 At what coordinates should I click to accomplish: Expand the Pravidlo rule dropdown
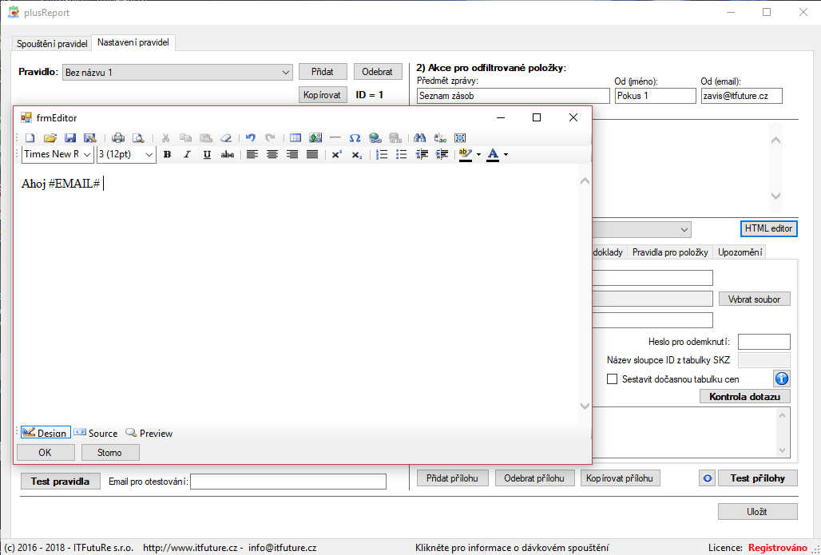click(x=287, y=73)
